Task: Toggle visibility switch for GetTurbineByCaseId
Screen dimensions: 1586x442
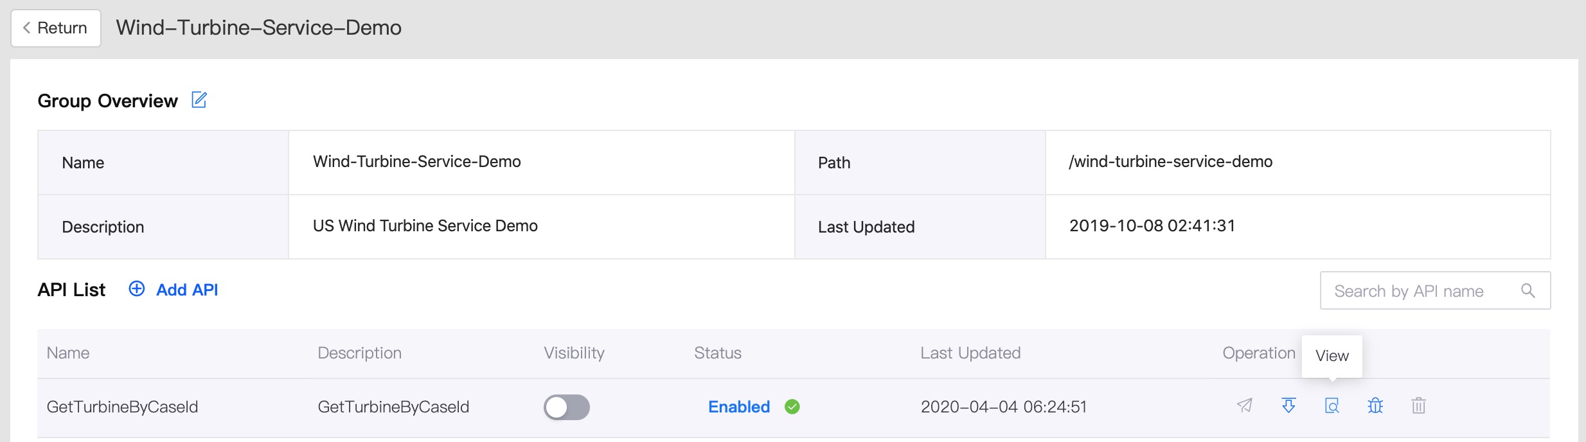Action: (566, 407)
